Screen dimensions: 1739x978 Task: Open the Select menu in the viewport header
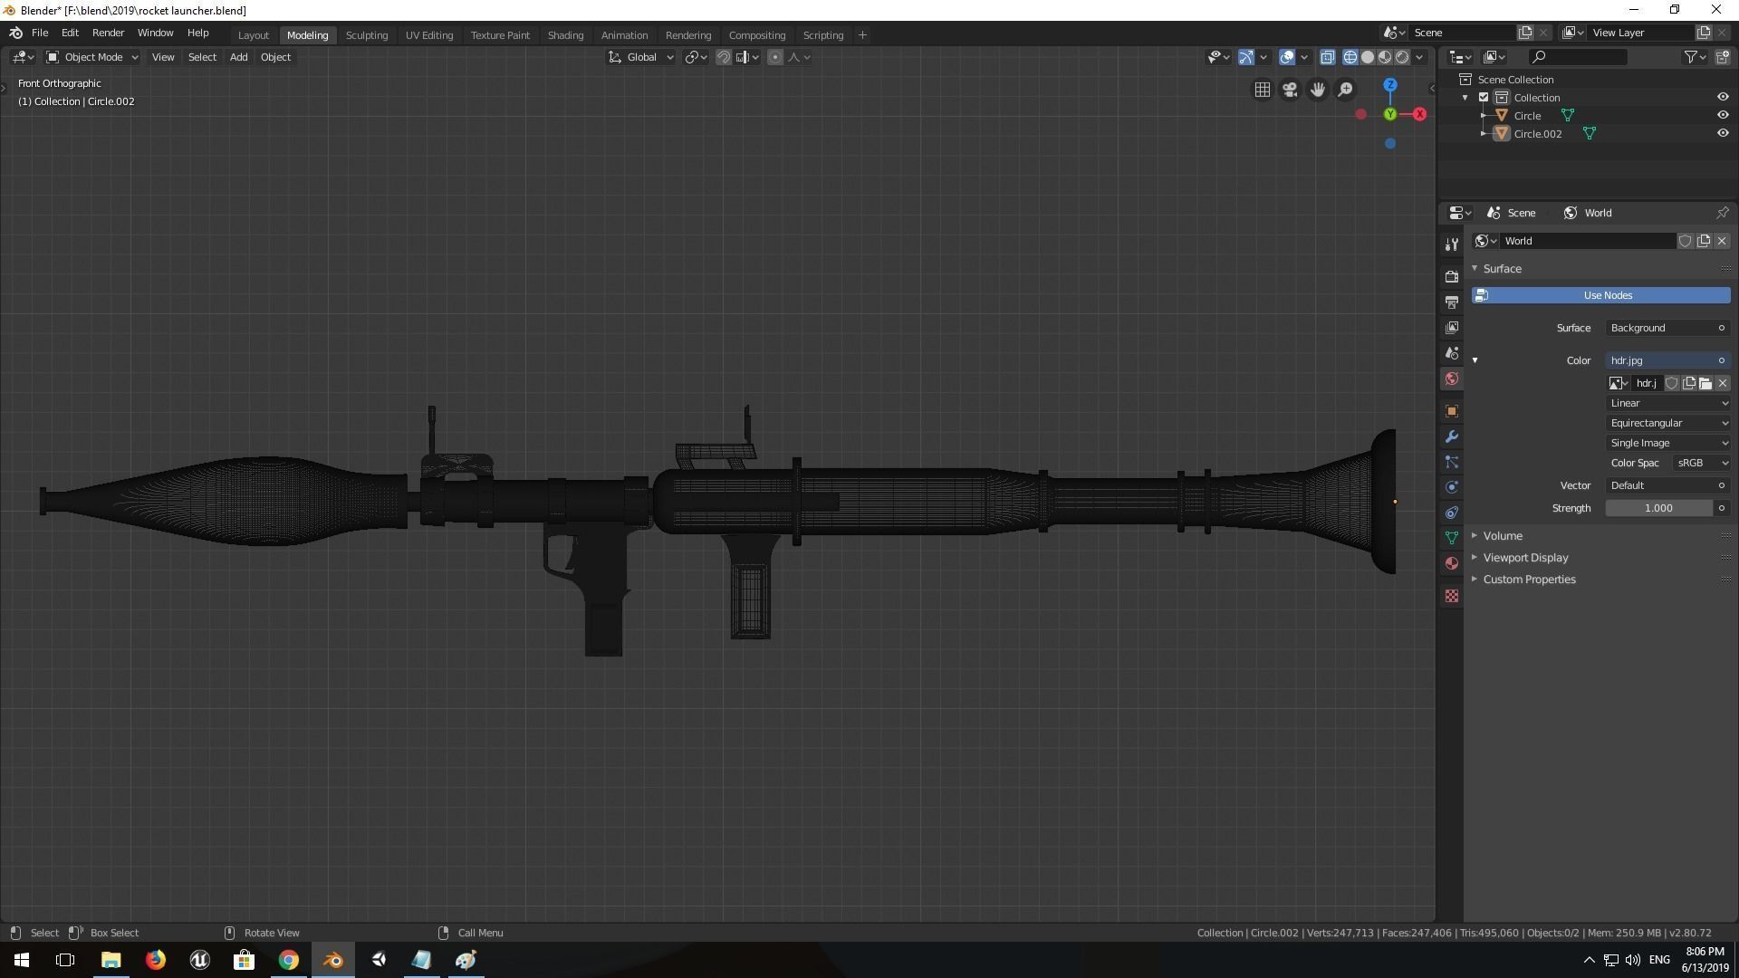(x=201, y=57)
